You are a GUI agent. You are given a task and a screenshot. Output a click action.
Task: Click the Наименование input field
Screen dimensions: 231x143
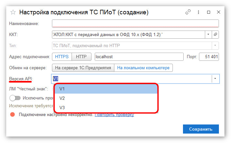[135, 24]
